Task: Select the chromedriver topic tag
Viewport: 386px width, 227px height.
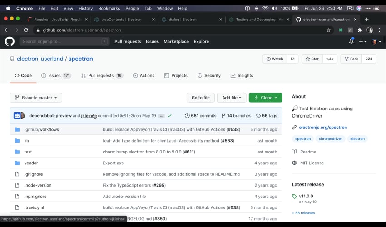Action: coord(330,138)
